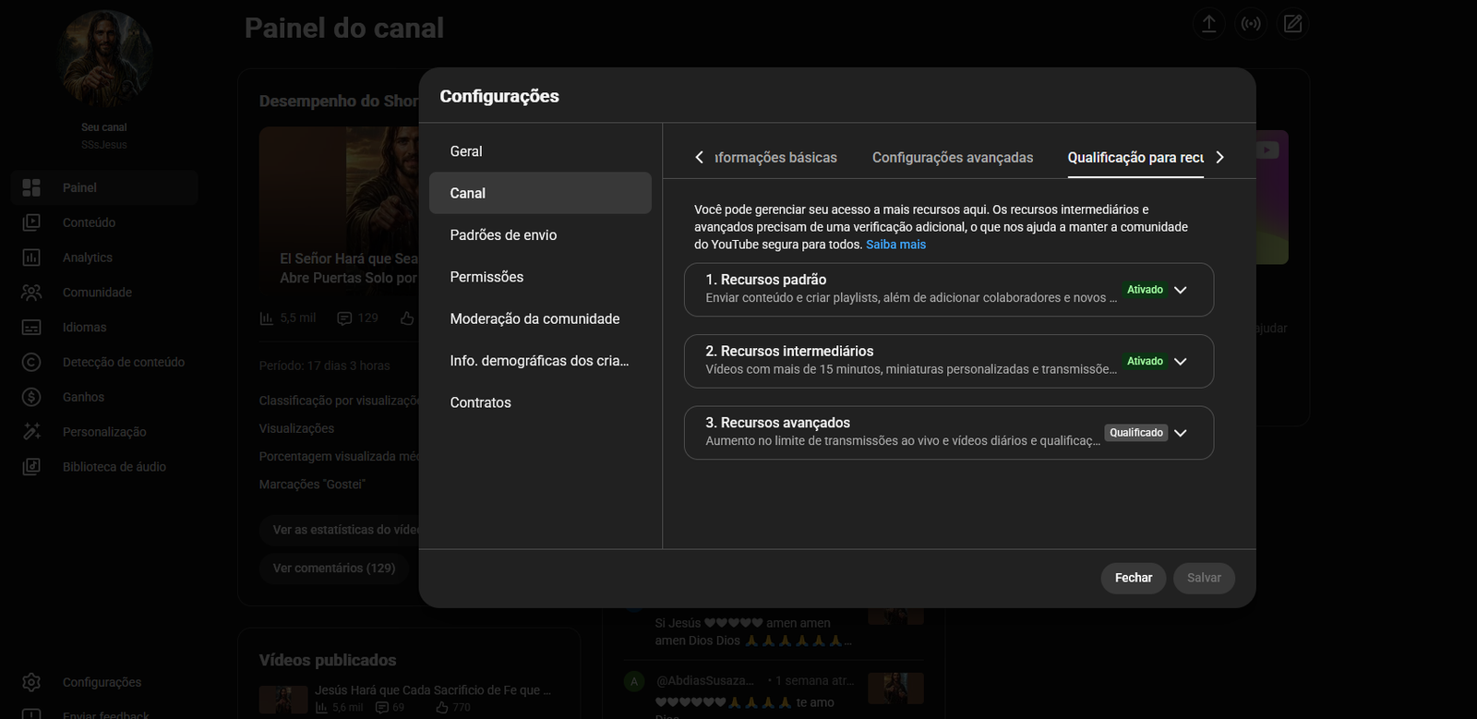
Task: Click the Vídeos publicados heading
Action: coord(328,660)
